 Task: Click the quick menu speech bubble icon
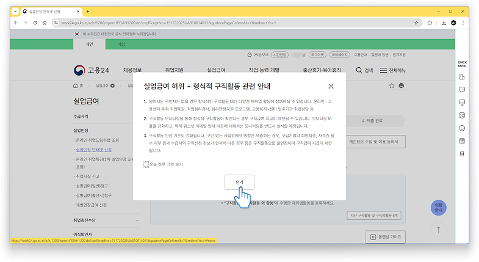tap(462, 90)
